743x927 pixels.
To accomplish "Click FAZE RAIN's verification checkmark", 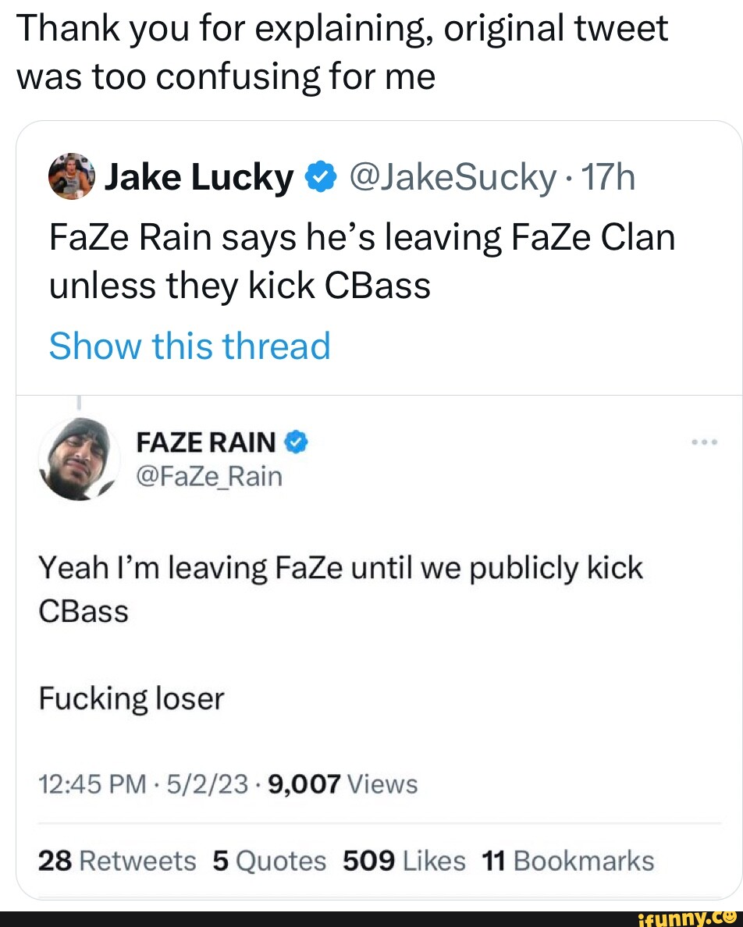I will pyautogui.click(x=297, y=442).
